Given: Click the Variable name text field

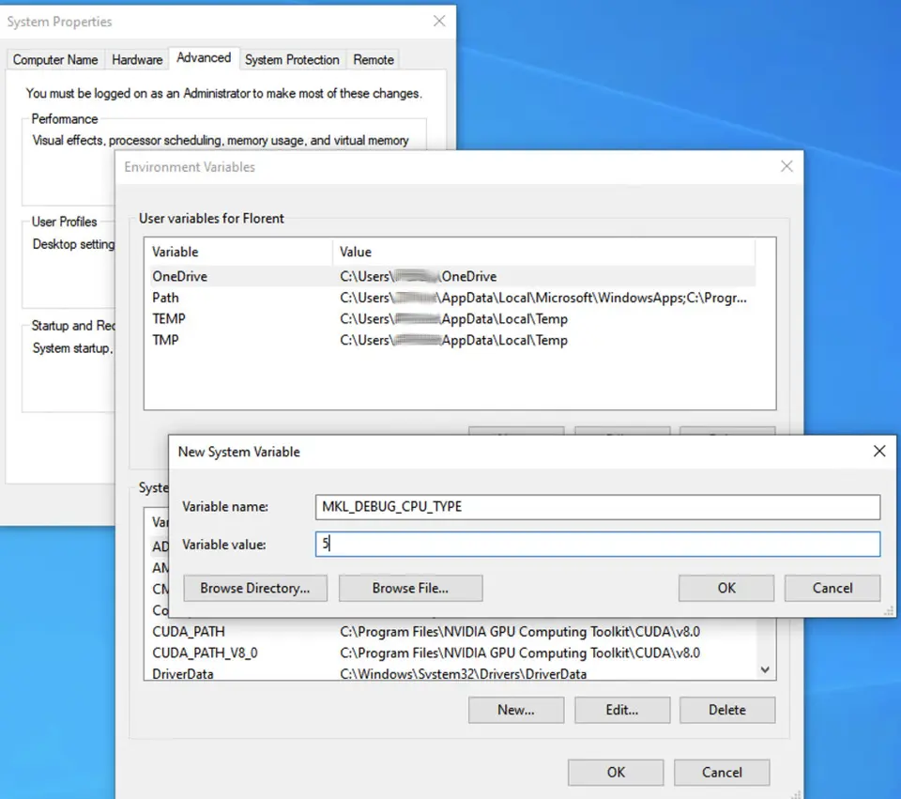Looking at the screenshot, I should [x=598, y=507].
